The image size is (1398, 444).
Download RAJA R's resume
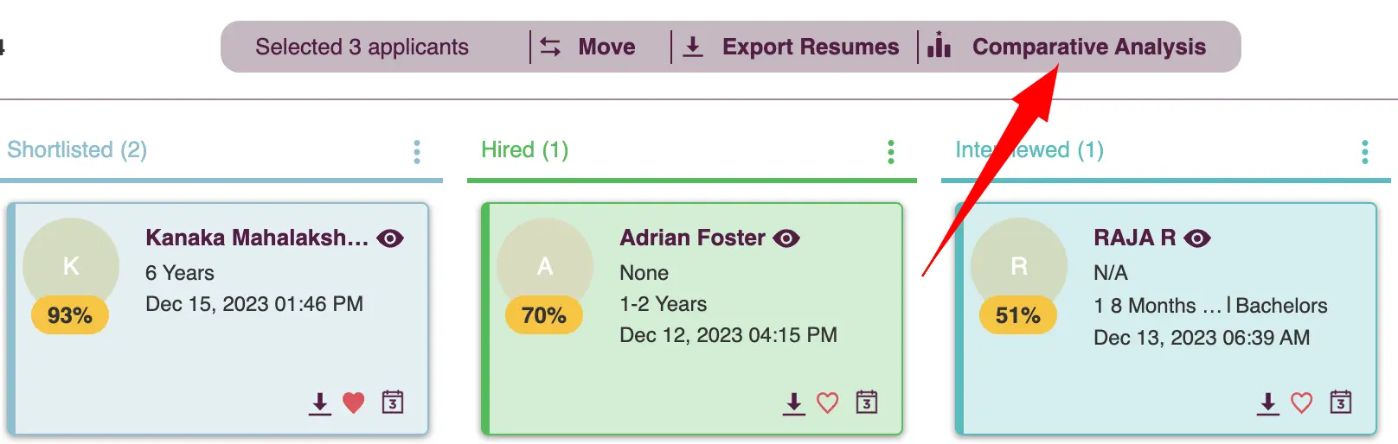coord(1268,403)
